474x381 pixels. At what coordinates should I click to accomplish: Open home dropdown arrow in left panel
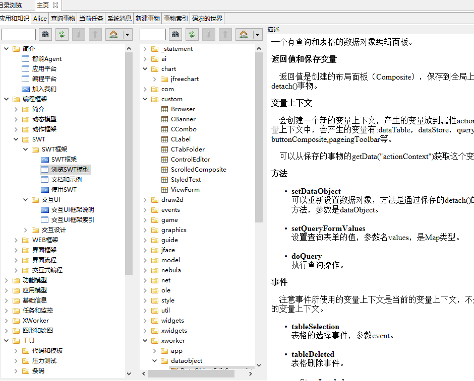[x=127, y=34]
